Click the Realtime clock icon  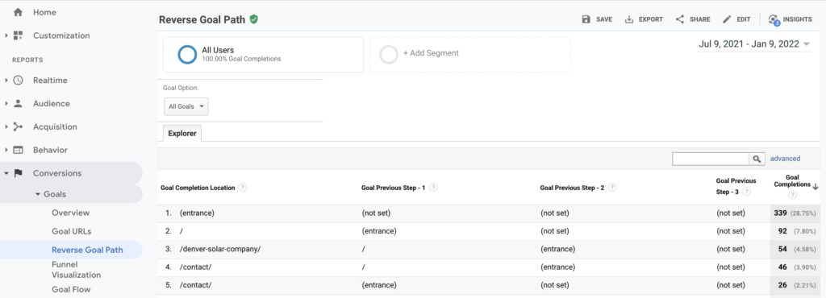click(18, 81)
